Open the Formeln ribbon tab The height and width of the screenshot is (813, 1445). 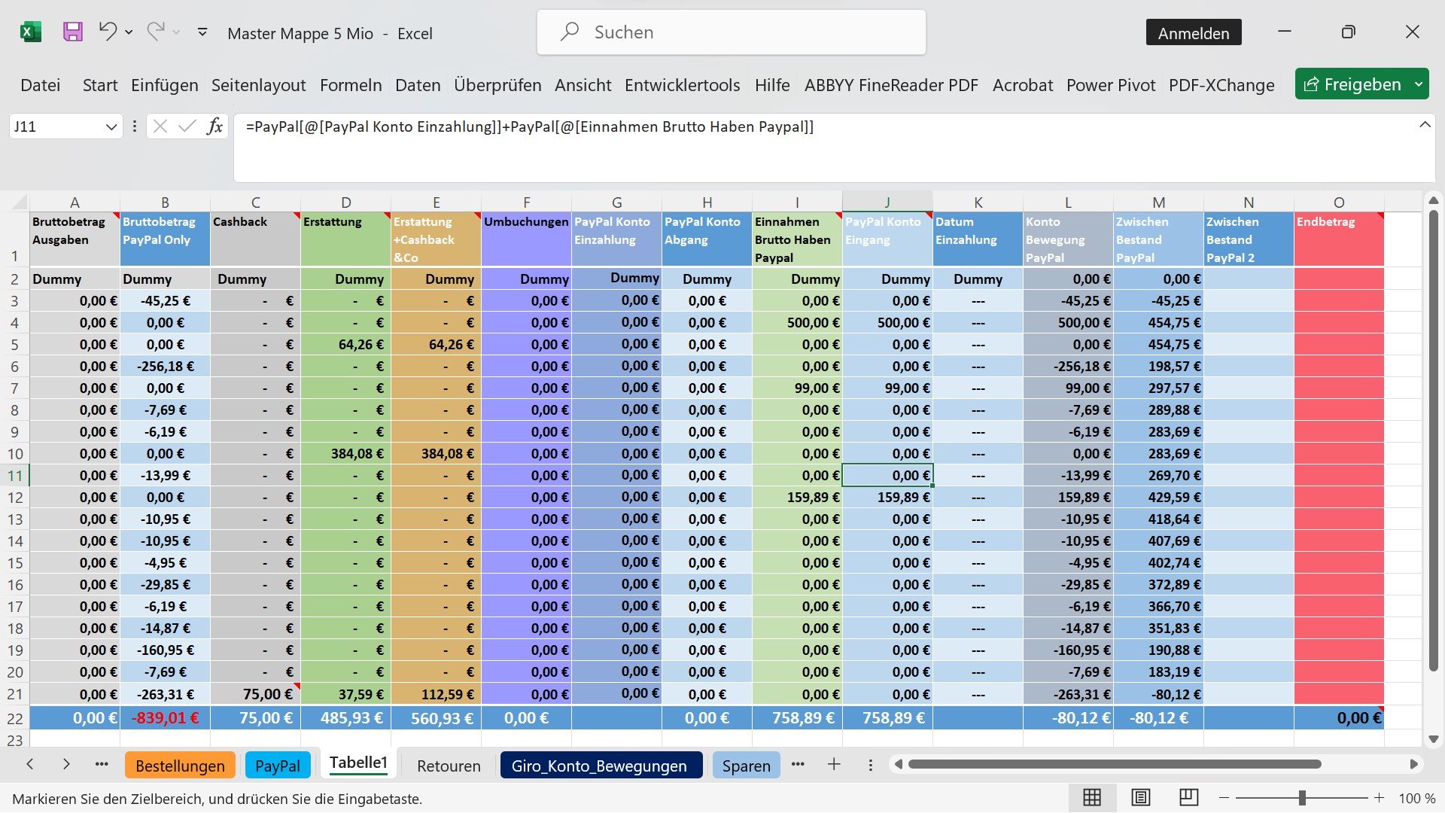351,85
